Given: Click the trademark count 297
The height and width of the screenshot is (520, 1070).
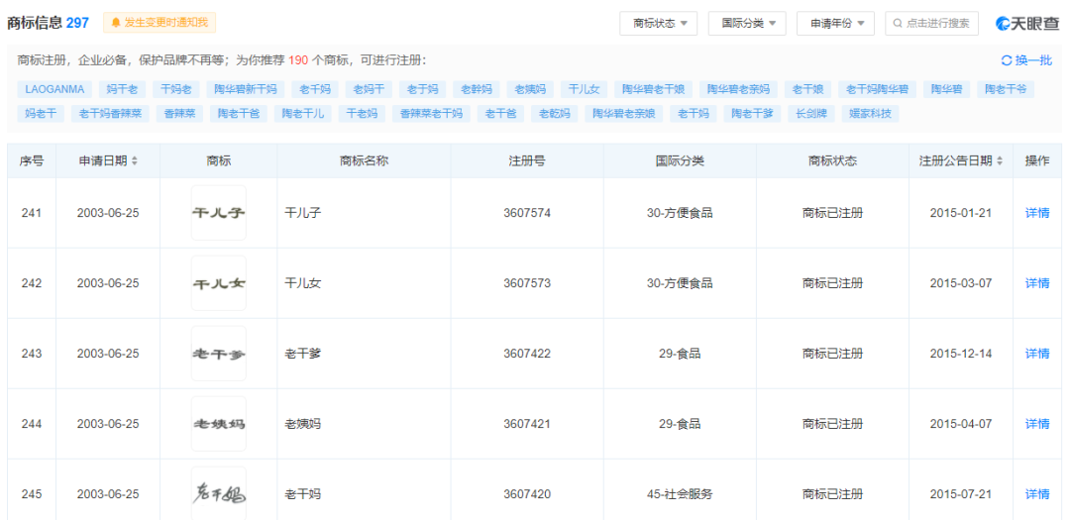Looking at the screenshot, I should [x=77, y=23].
